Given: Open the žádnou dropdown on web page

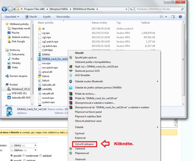Looking at the screenshot, I should 23,150.
